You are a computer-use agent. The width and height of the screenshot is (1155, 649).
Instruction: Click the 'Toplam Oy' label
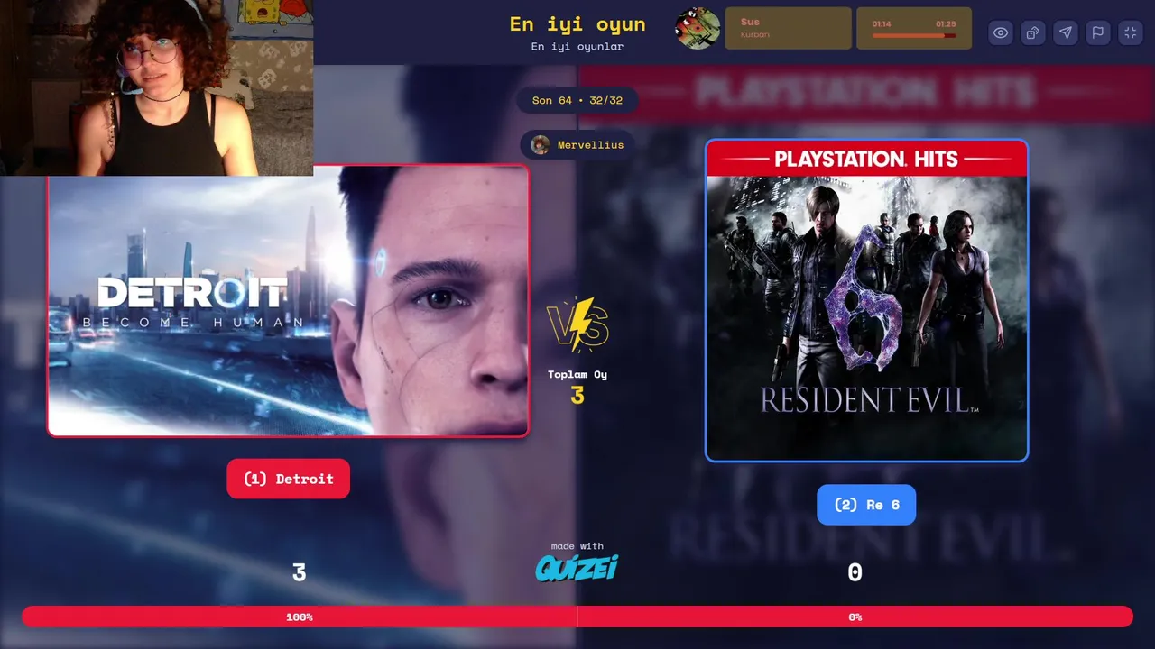tap(577, 375)
